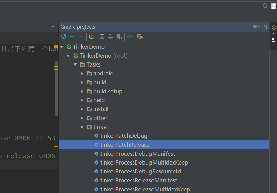Run Gradle task using green circular icon
Screen dimensions: 277x193
pos(91,37)
